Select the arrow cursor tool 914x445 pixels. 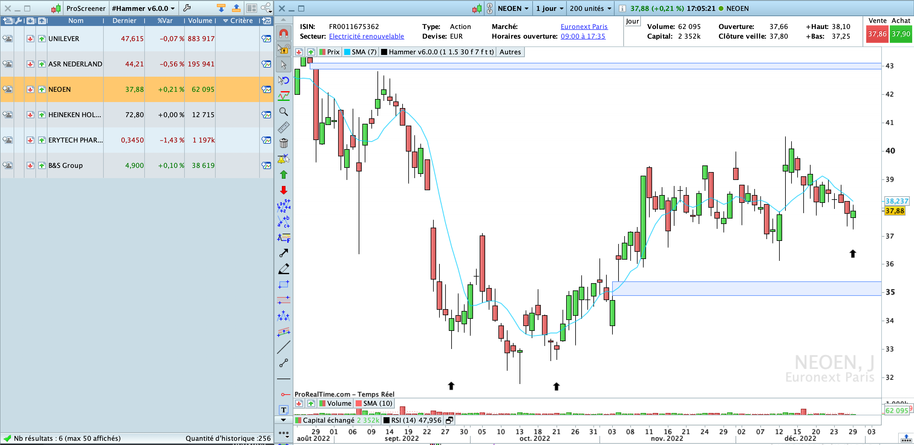coord(283,65)
